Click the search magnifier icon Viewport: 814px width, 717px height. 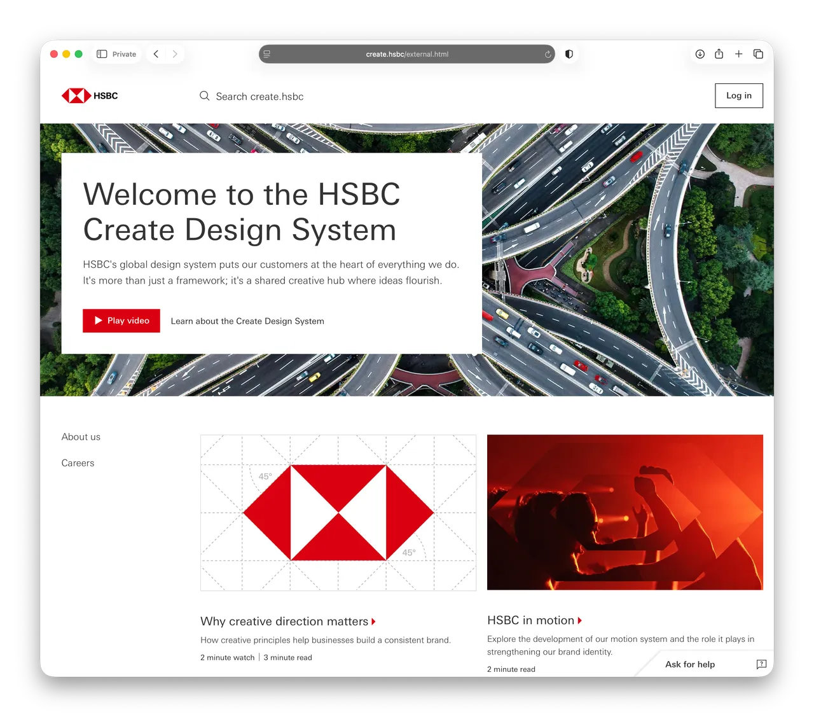click(x=205, y=96)
